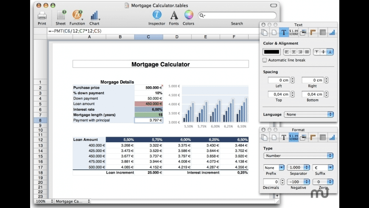Add a new Sheet from toolbar
Viewport: 369px width, 208px height.
point(61,16)
